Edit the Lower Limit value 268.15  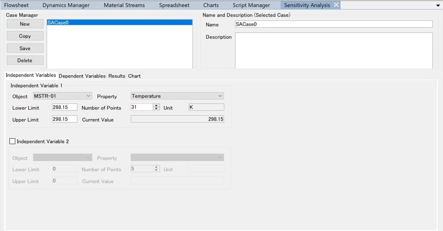pos(65,107)
